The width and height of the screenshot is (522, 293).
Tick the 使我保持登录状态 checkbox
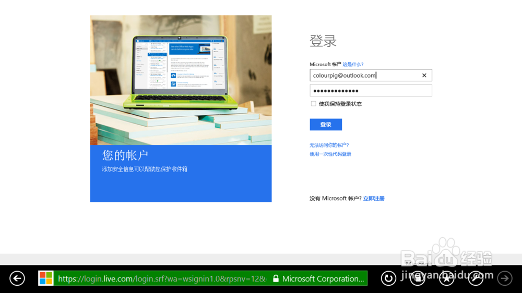click(x=313, y=104)
